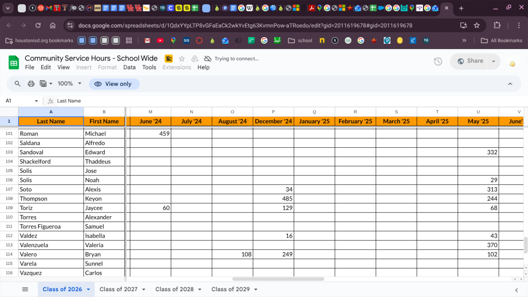Viewport: 528px width, 297px height.
Task: Collapse the side panel arrow at bottom right
Action: 516,290
